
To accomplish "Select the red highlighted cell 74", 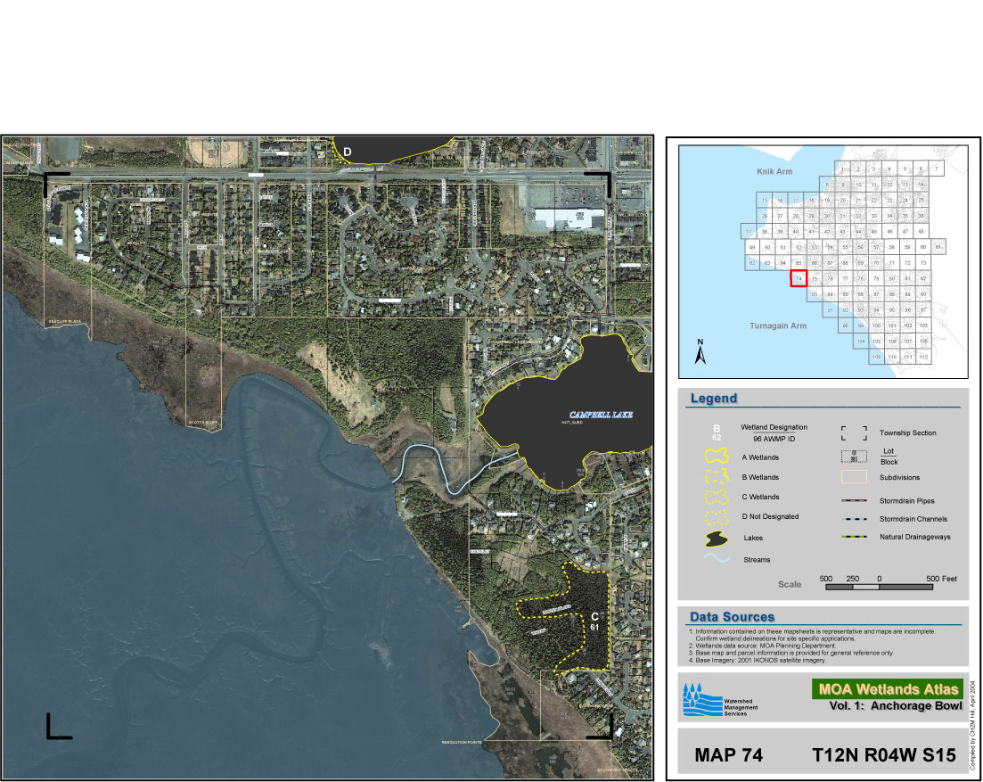I will (799, 279).
